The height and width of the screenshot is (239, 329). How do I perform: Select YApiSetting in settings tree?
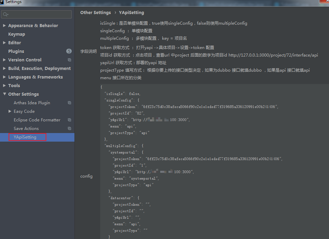pyautogui.click(x=25, y=137)
